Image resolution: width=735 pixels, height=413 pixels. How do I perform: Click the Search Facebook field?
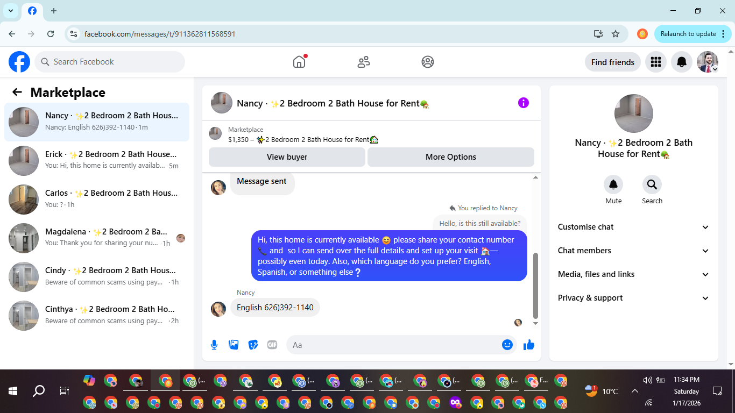pyautogui.click(x=110, y=62)
